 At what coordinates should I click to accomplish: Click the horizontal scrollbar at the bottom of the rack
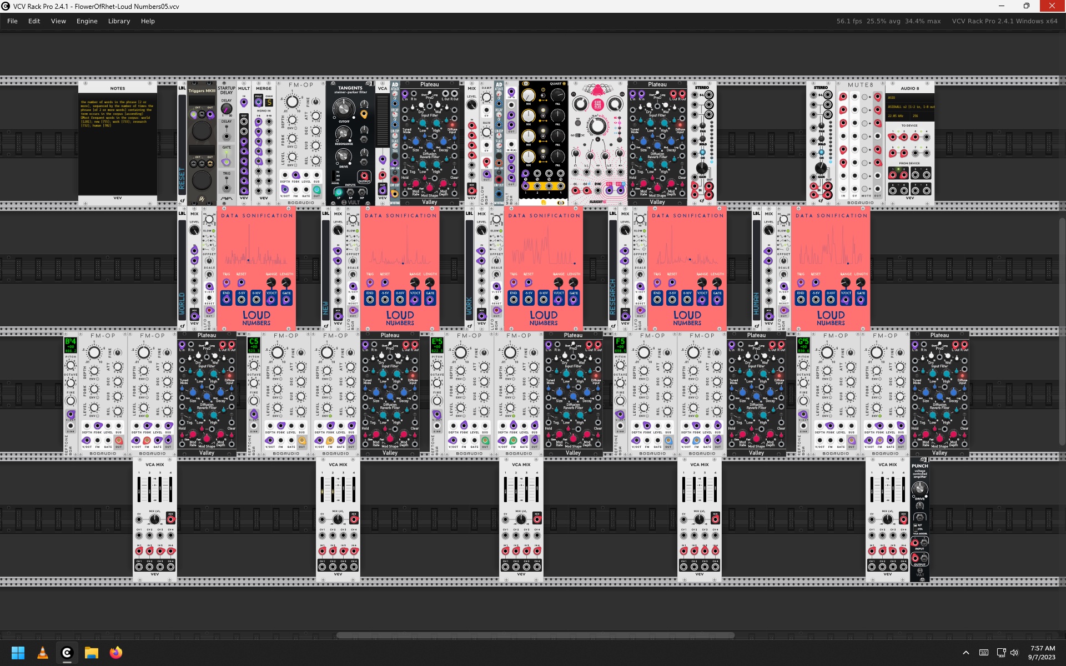click(x=535, y=635)
